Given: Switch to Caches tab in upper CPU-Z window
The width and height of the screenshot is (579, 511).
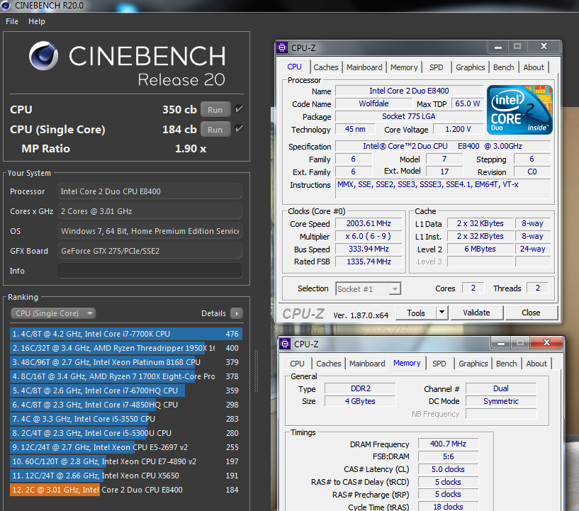Looking at the screenshot, I should point(326,67).
